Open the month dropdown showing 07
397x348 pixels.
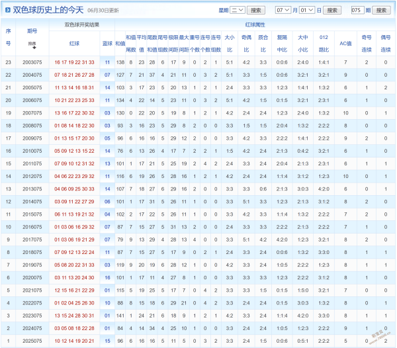283,10
